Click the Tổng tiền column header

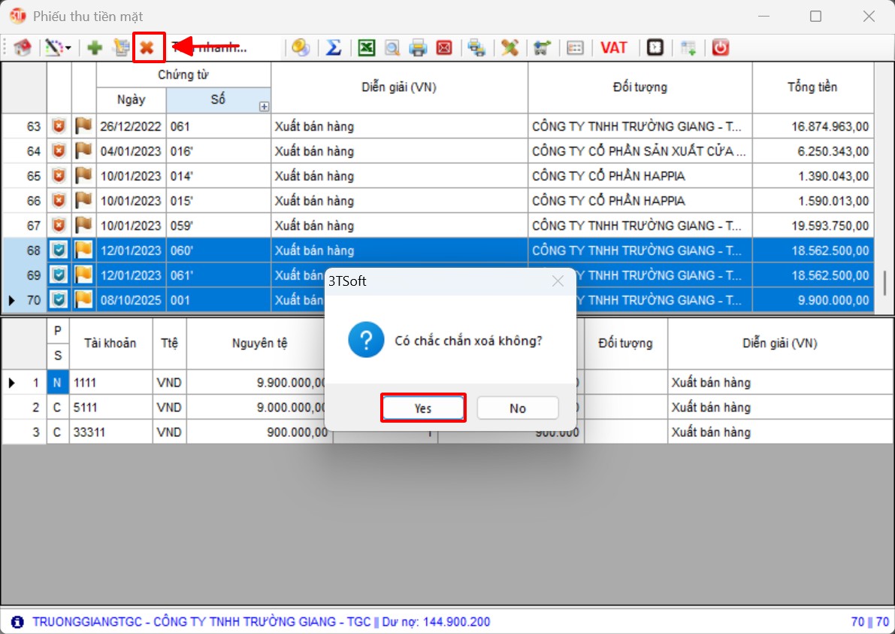[812, 87]
